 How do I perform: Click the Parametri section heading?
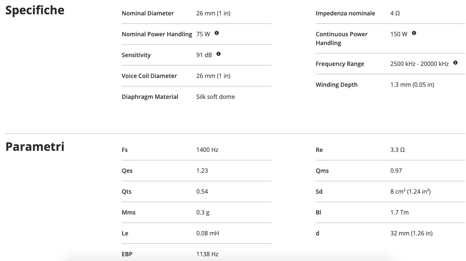pyautogui.click(x=35, y=146)
